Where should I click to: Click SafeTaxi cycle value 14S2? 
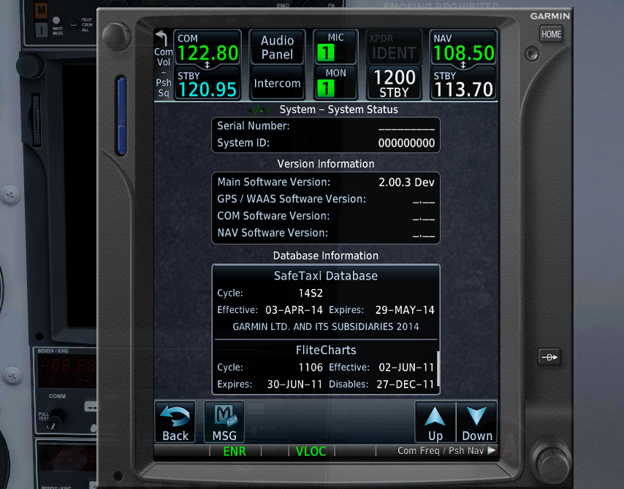pos(311,293)
